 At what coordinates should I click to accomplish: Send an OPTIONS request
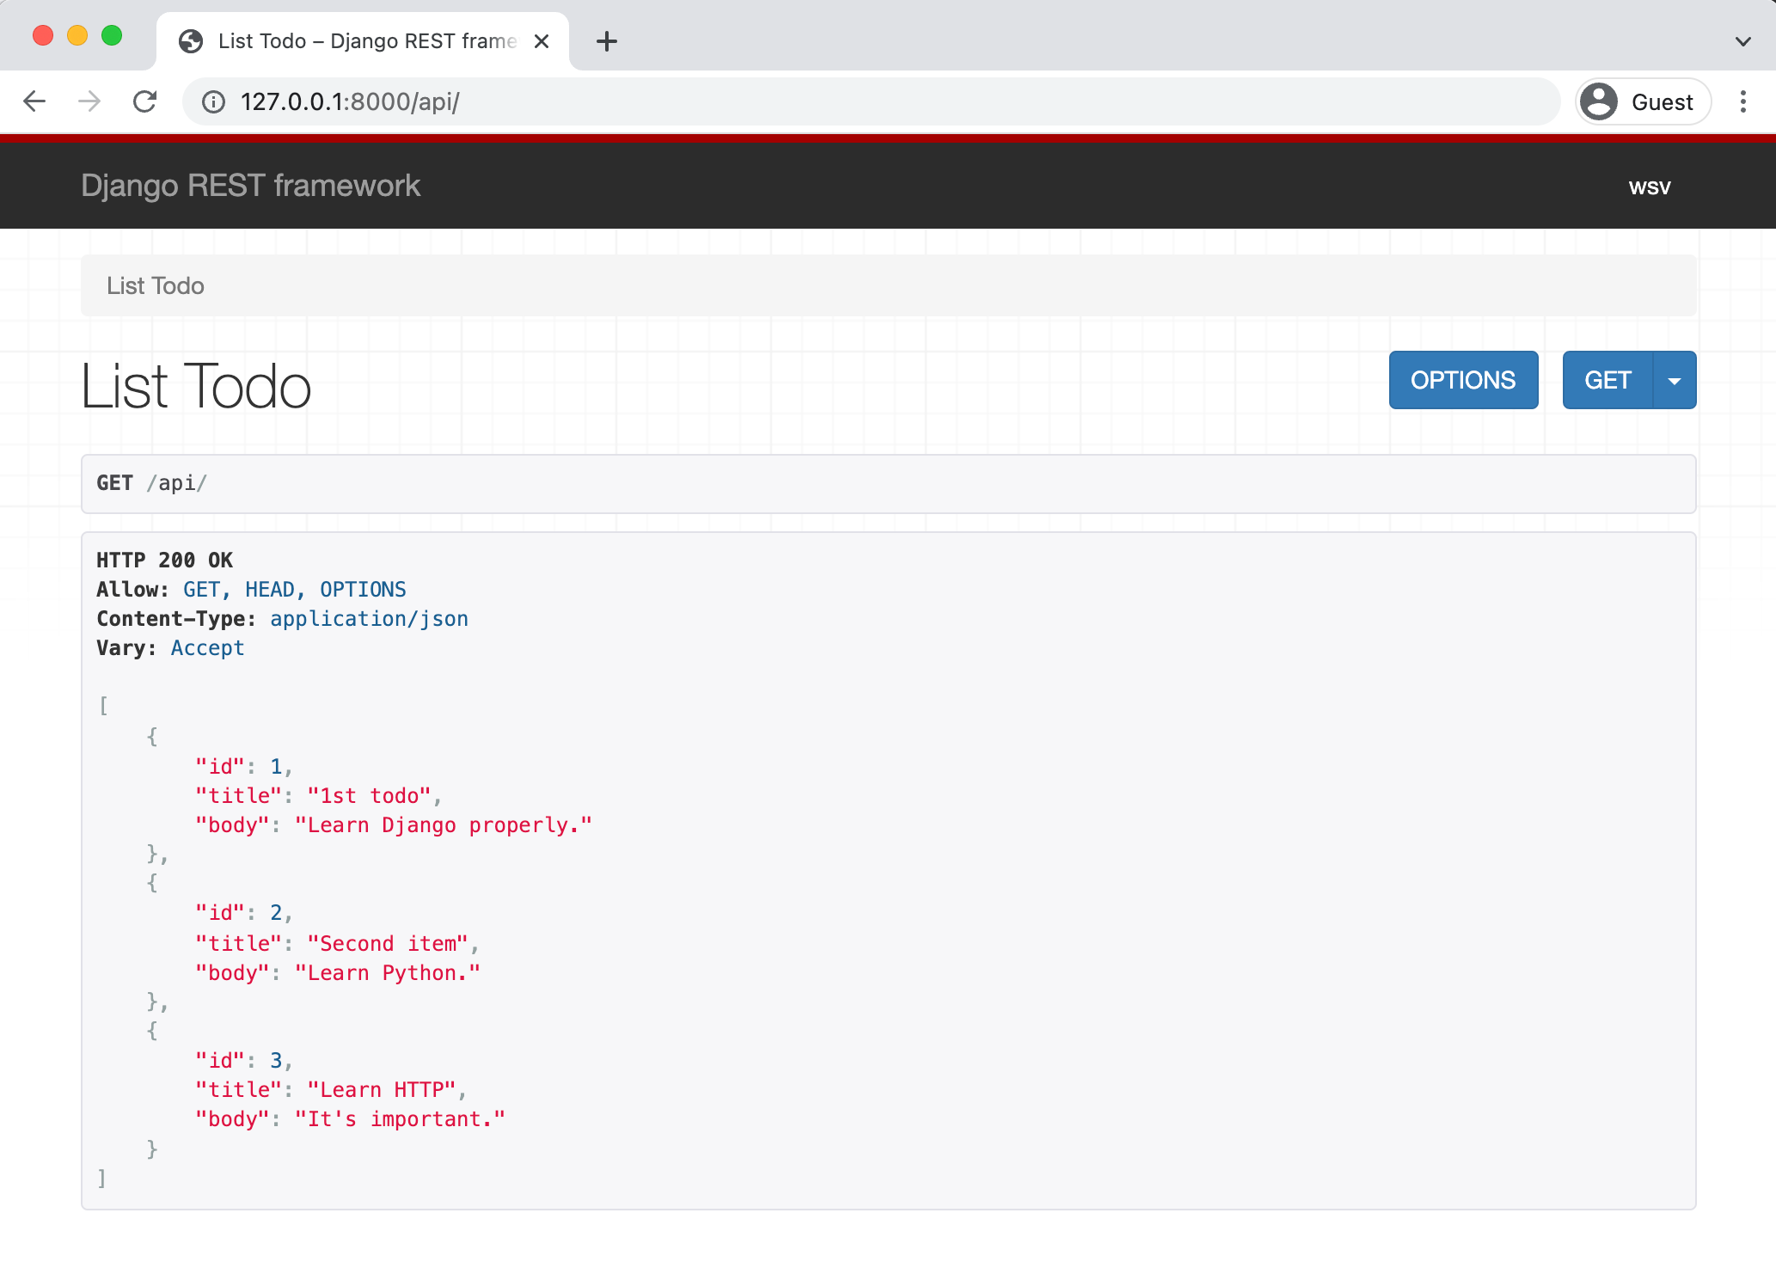(1463, 380)
